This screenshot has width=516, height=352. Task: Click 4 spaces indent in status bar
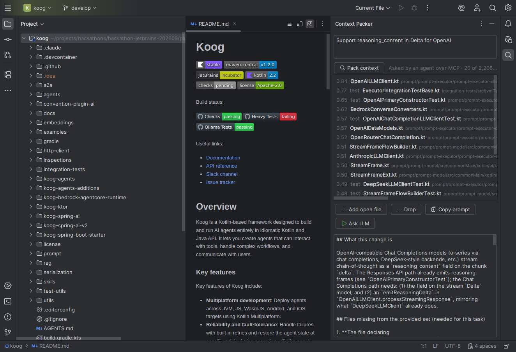pyautogui.click(x=482, y=346)
